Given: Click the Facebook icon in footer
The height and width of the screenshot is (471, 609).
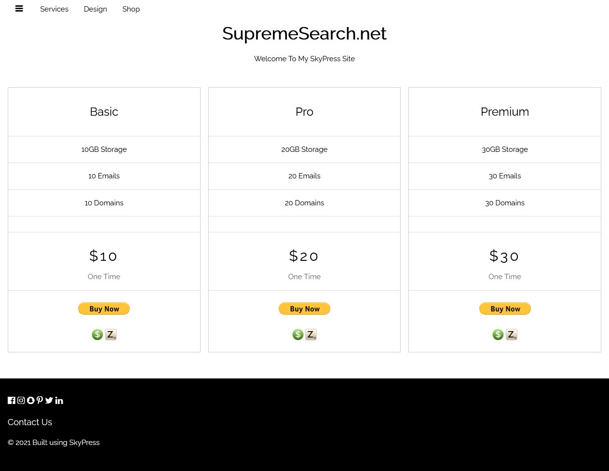Looking at the screenshot, I should [12, 401].
